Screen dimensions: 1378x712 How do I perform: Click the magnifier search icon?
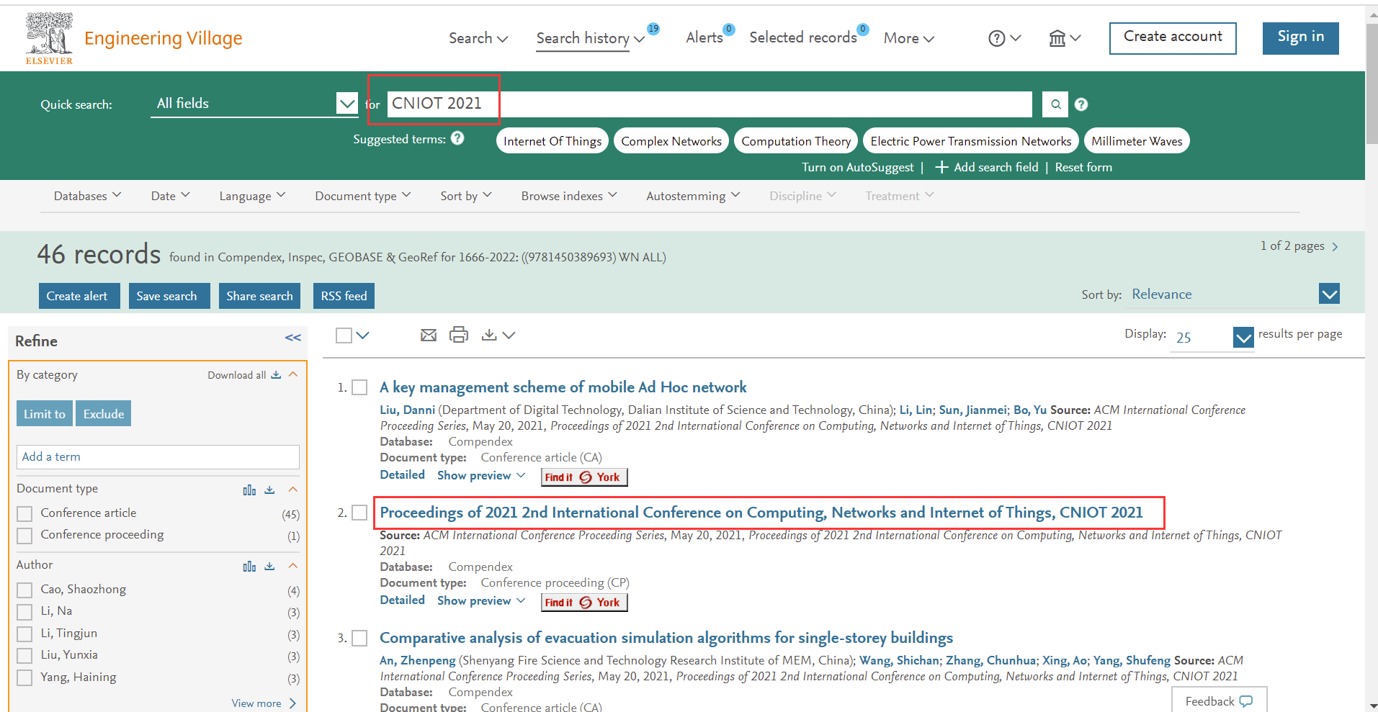pyautogui.click(x=1055, y=104)
